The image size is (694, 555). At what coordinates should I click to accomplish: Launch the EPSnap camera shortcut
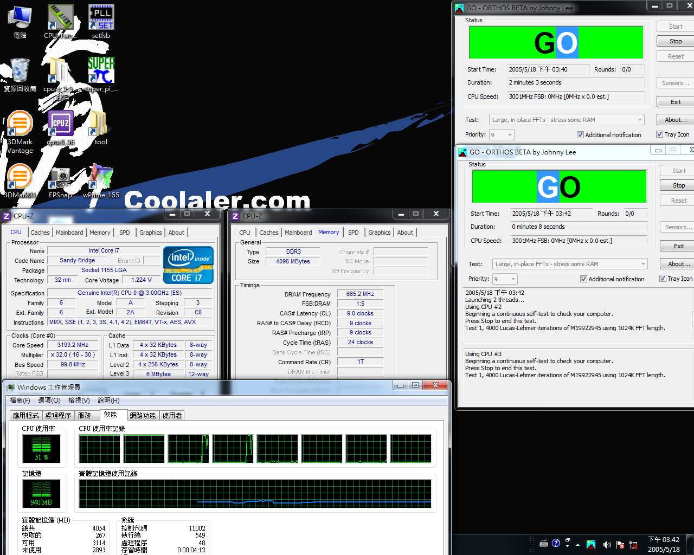pyautogui.click(x=60, y=180)
